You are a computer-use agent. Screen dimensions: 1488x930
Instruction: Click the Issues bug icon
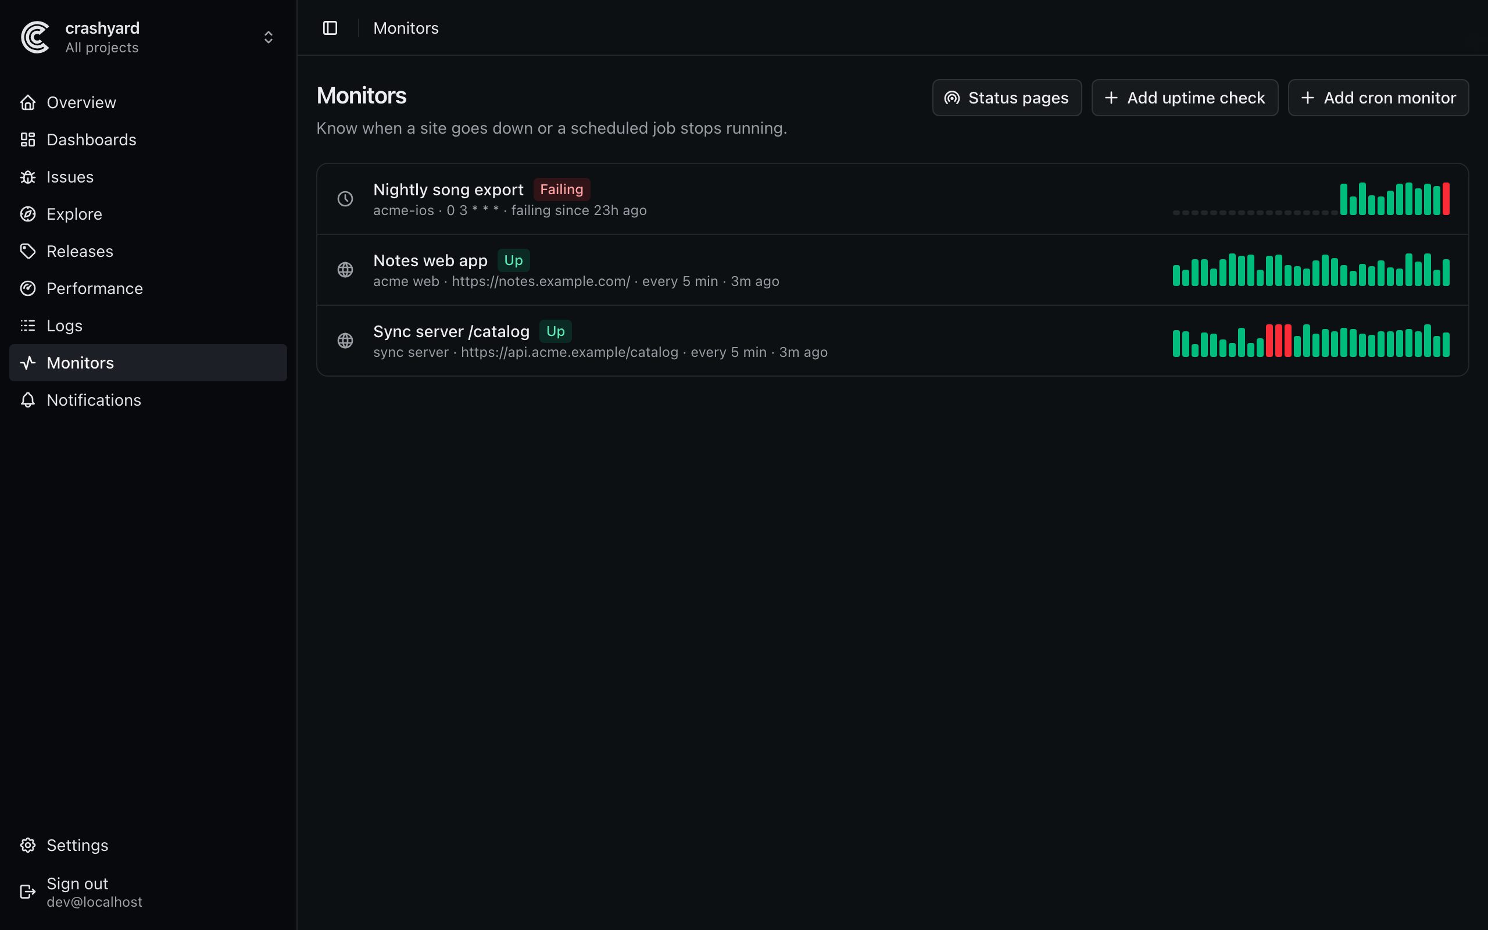[28, 177]
